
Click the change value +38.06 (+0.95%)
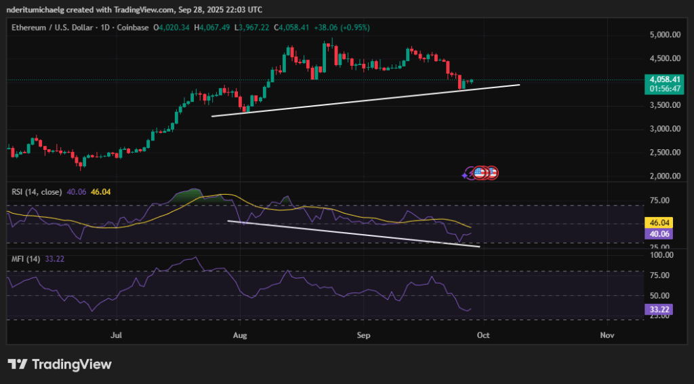pos(342,27)
